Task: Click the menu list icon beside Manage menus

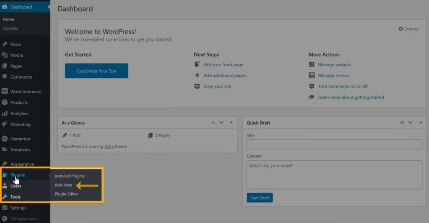Action: (x=312, y=75)
